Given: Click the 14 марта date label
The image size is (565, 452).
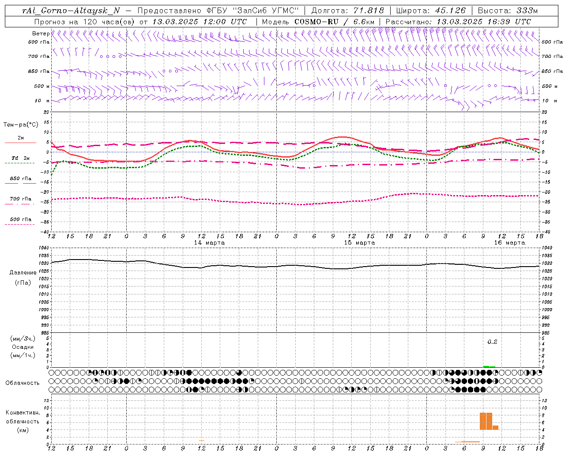Looking at the screenshot, I should pos(209,243).
